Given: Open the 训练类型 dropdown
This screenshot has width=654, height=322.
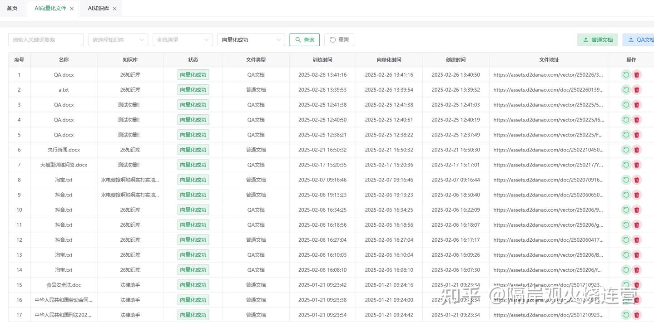Looking at the screenshot, I should coord(183,39).
